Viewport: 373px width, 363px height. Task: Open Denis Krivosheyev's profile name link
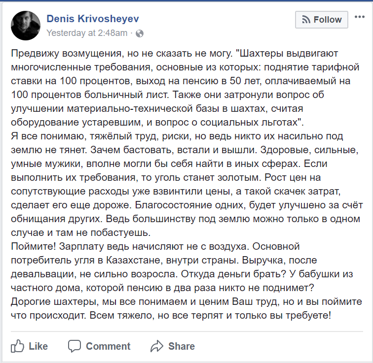pos(92,19)
